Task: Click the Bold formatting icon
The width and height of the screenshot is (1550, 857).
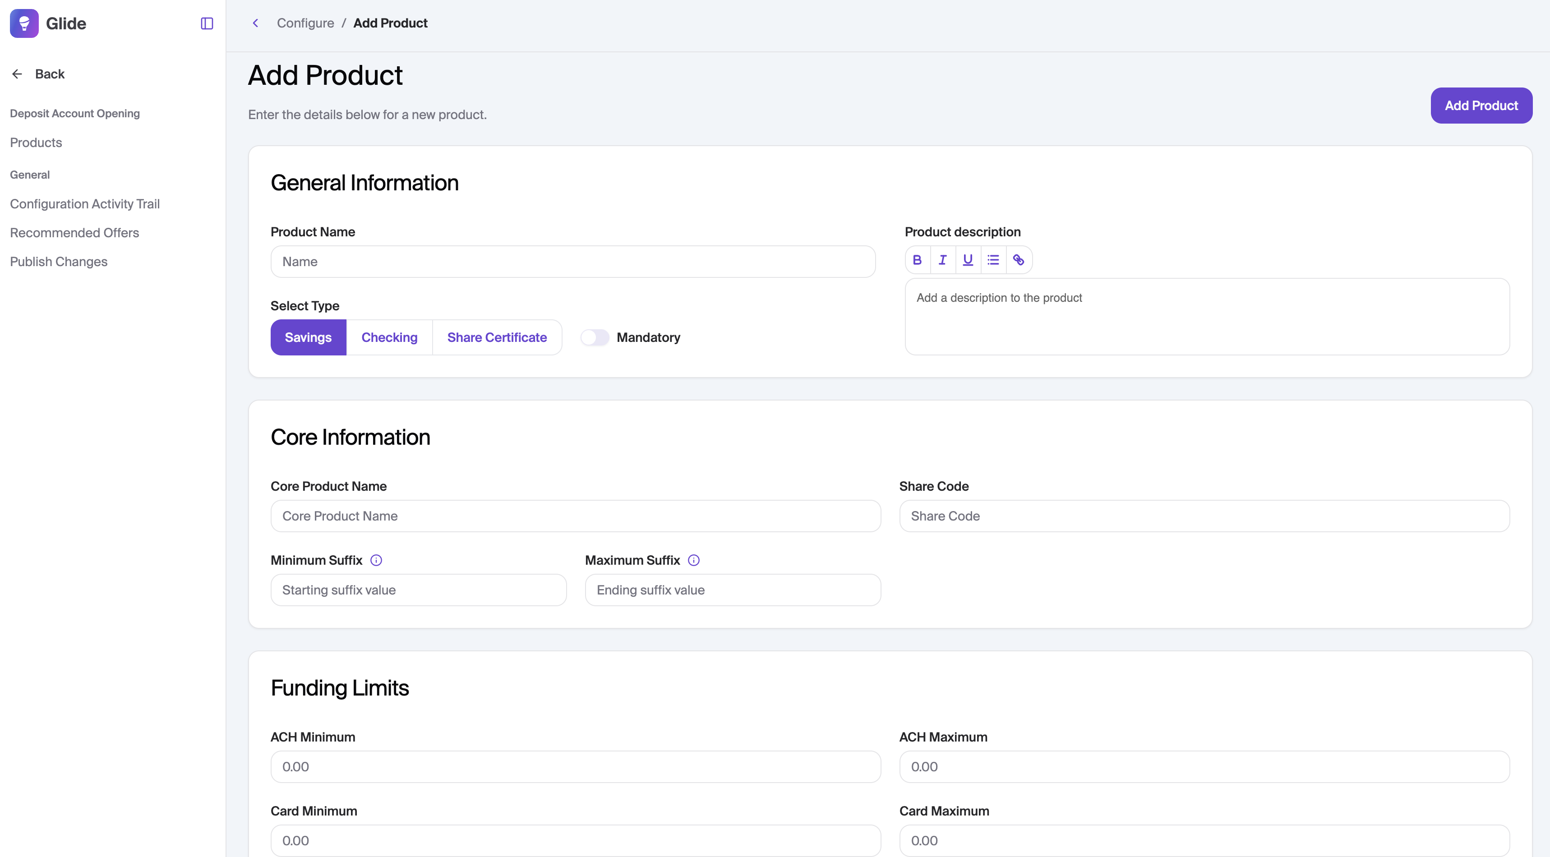Action: pyautogui.click(x=917, y=260)
